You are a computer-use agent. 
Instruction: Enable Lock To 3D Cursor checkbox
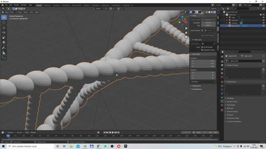tap(202, 47)
